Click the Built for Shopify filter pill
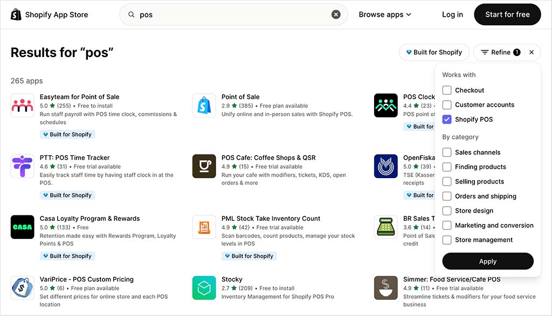Viewport: 552px width, 316px height. (434, 52)
